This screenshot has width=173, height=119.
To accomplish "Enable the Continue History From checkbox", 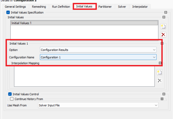I will [x=12, y=99].
